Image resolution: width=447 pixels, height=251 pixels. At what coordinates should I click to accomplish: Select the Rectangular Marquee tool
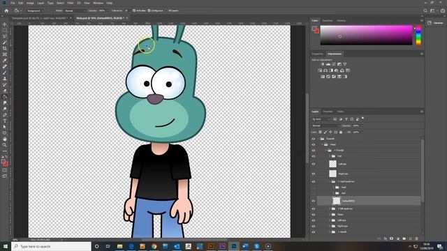tap(5, 30)
